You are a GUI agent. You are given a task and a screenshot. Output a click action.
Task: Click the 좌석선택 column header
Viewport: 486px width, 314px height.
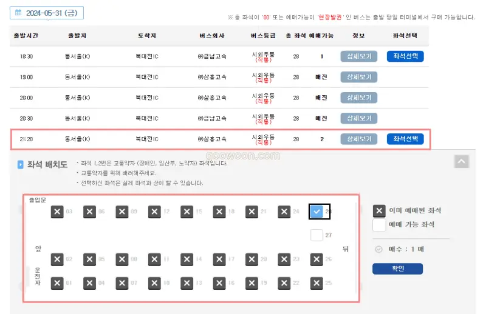click(x=405, y=36)
